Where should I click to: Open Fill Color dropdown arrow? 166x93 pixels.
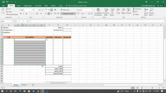(x=39, y=14)
